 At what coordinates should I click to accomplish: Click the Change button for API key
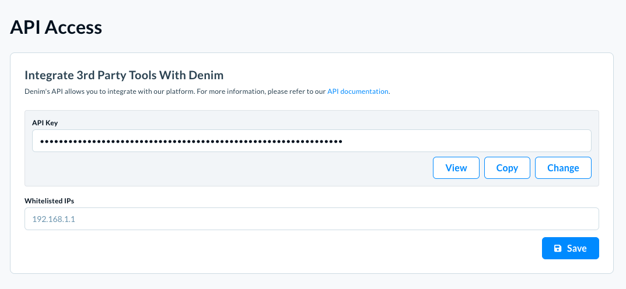(563, 168)
